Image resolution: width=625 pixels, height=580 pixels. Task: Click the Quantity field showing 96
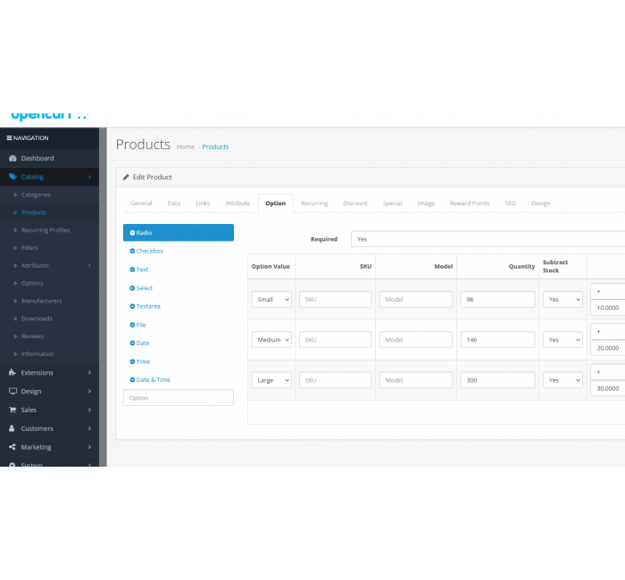click(497, 300)
